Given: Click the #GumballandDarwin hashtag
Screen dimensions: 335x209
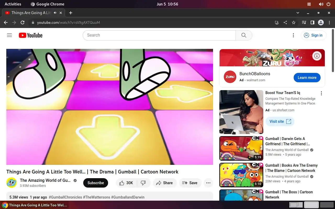Looking at the screenshot, I should coord(128,197).
